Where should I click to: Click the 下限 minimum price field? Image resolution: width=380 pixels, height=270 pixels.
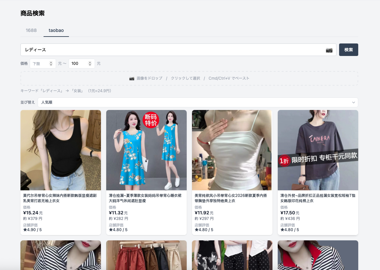tap(43, 64)
